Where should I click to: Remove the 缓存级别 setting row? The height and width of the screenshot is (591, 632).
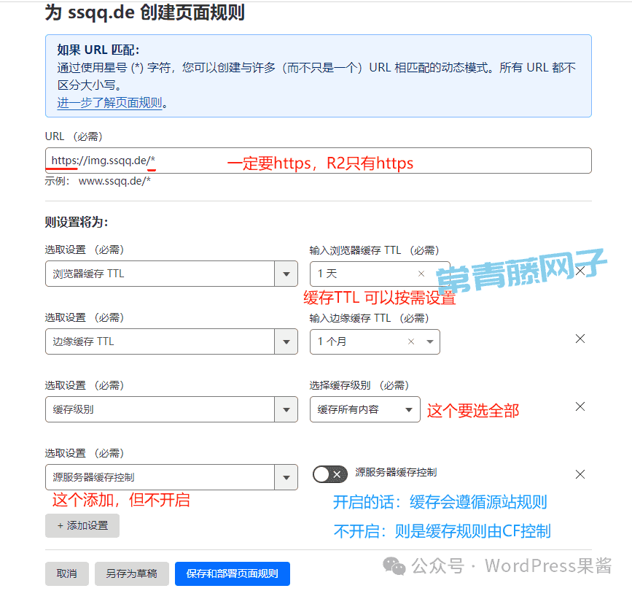pos(580,406)
